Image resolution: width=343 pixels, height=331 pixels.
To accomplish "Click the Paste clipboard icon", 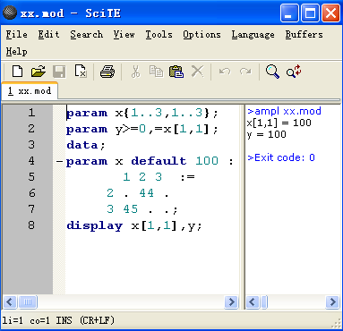I will (176, 72).
